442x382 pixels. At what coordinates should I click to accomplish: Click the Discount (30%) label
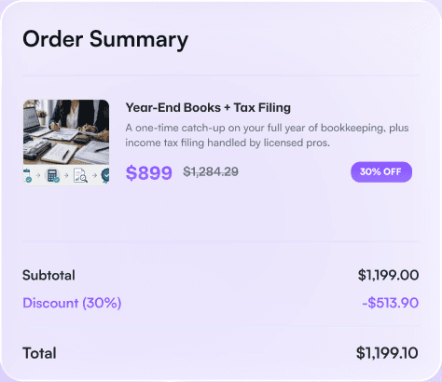tap(72, 303)
